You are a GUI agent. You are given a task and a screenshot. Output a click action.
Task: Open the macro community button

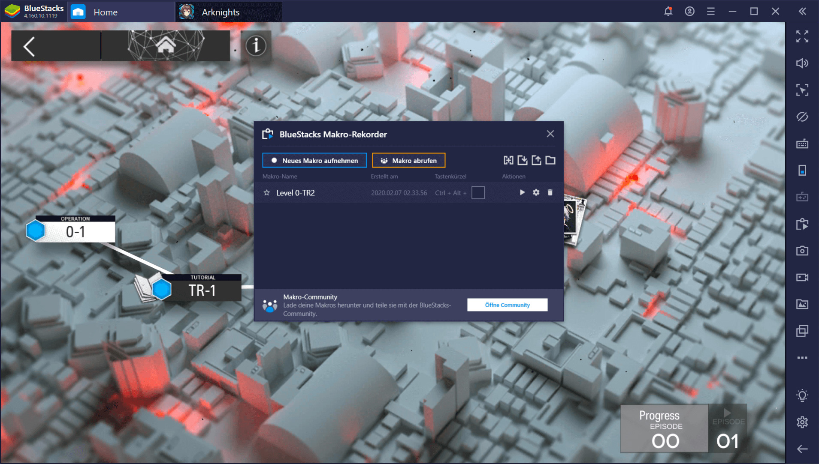point(507,305)
